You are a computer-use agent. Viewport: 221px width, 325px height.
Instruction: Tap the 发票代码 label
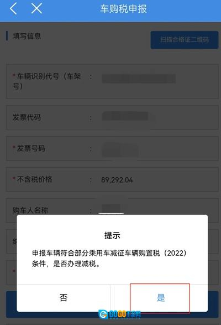27,117
